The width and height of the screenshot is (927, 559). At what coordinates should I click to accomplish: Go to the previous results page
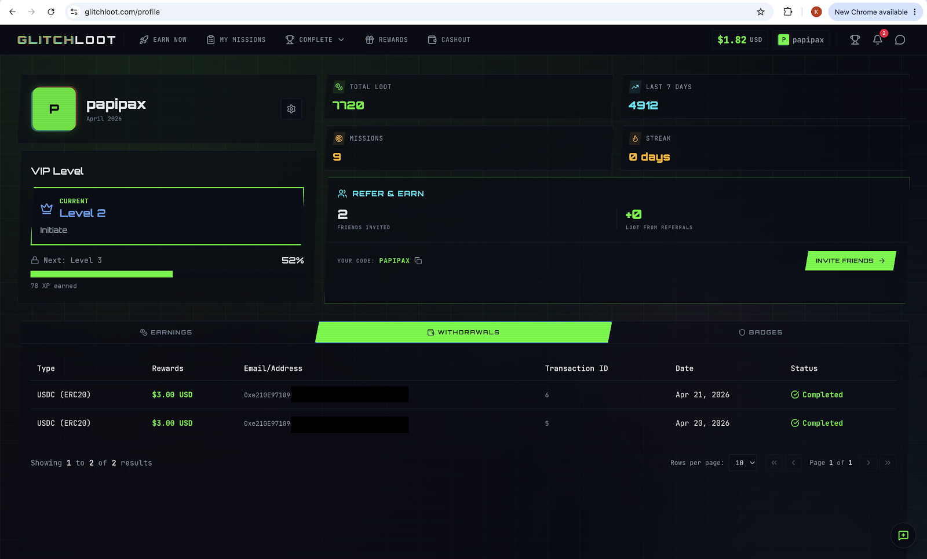tap(793, 463)
